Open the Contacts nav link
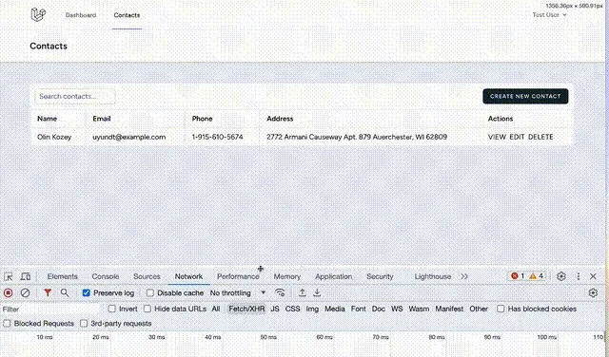Image resolution: width=609 pixels, height=357 pixels. click(127, 15)
